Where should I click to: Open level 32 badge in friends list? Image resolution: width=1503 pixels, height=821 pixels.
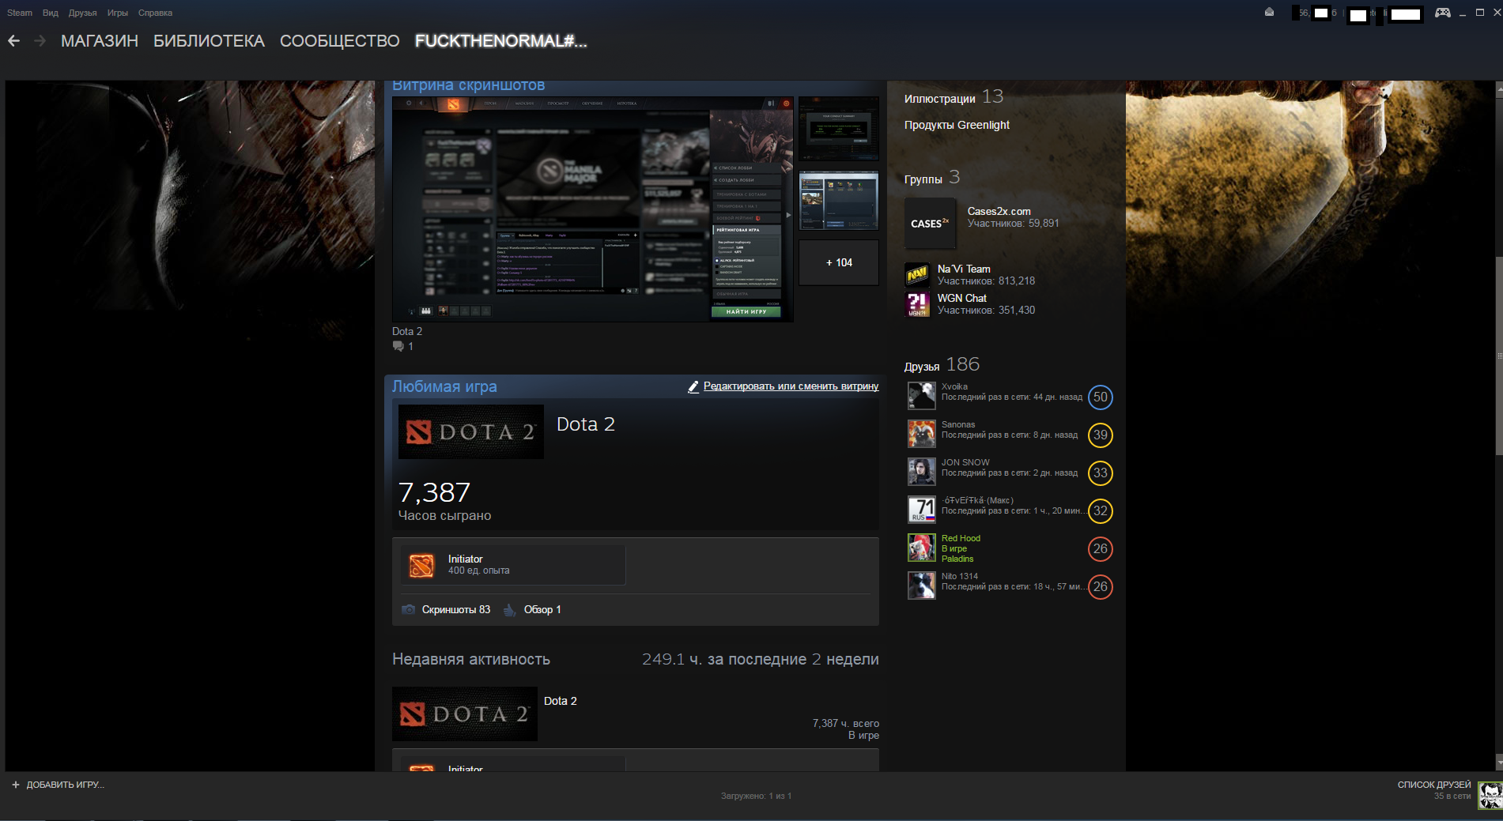[1100, 511]
